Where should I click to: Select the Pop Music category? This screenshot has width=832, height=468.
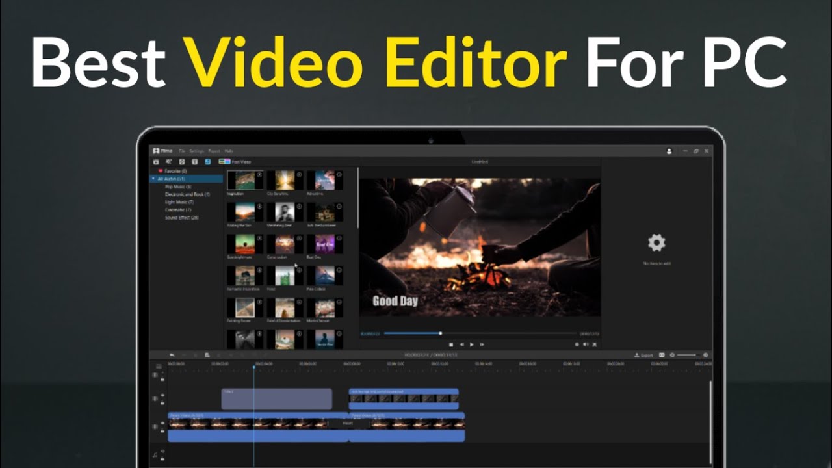pos(178,187)
